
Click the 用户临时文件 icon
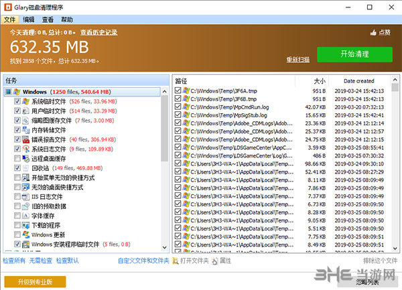coord(25,111)
